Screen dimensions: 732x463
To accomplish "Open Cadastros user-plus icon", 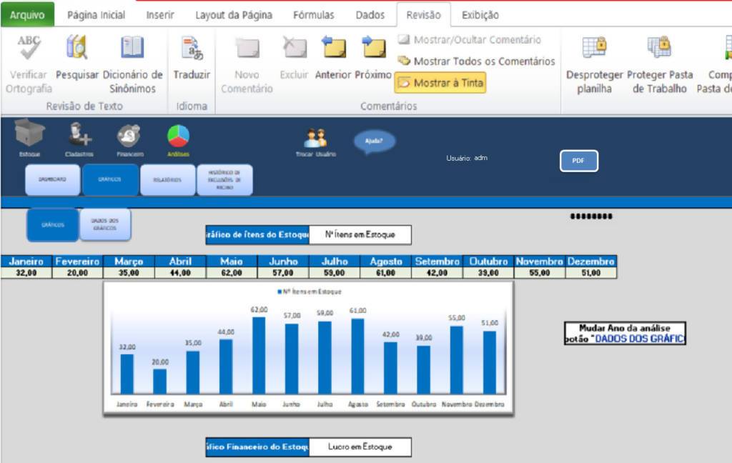I will (x=79, y=134).
